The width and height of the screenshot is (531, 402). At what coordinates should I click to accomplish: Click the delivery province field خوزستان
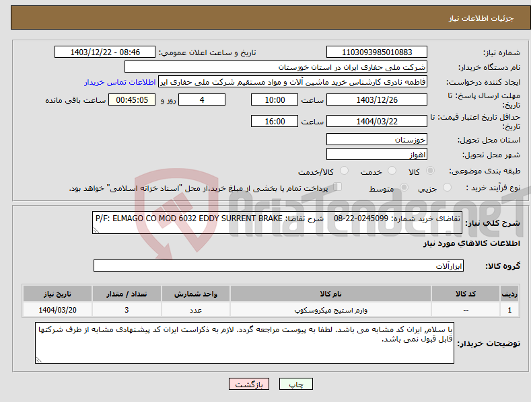pos(377,139)
